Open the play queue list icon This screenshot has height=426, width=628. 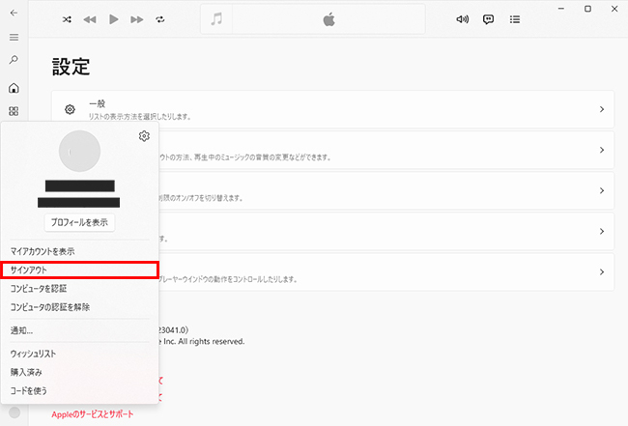515,19
